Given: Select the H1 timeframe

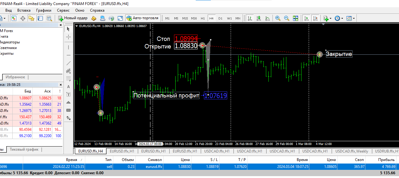Looking at the screenshot, I should point(203,18).
